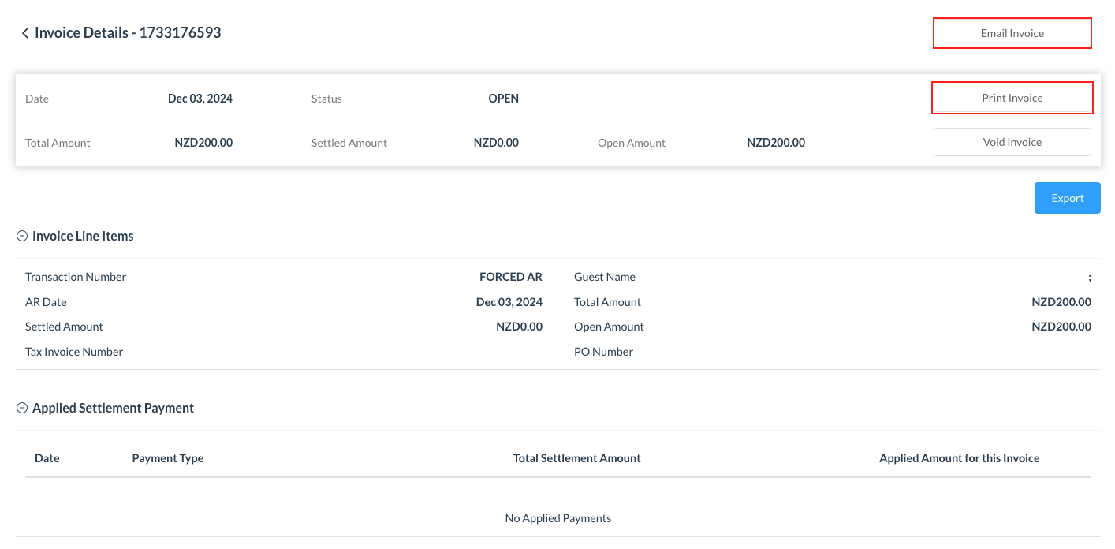Image resolution: width=1115 pixels, height=549 pixels.
Task: Click the Invoice Line Items heading text
Action: pos(83,236)
